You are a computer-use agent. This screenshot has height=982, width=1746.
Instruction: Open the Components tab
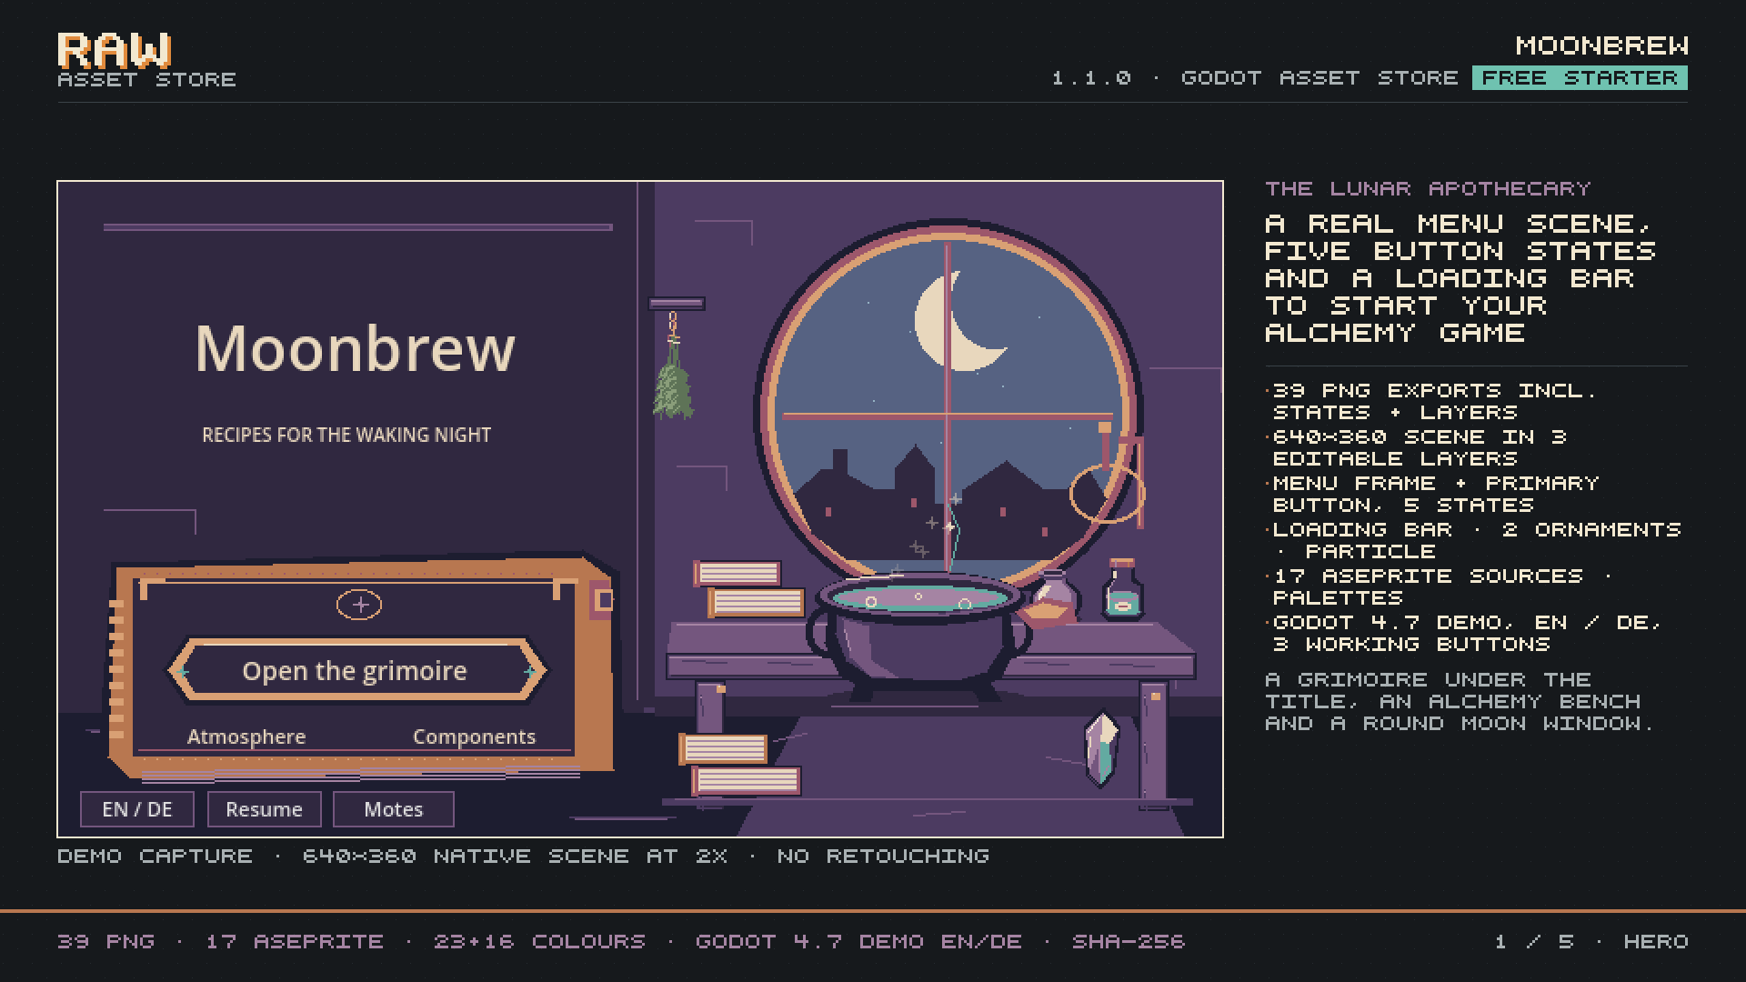pyautogui.click(x=474, y=736)
